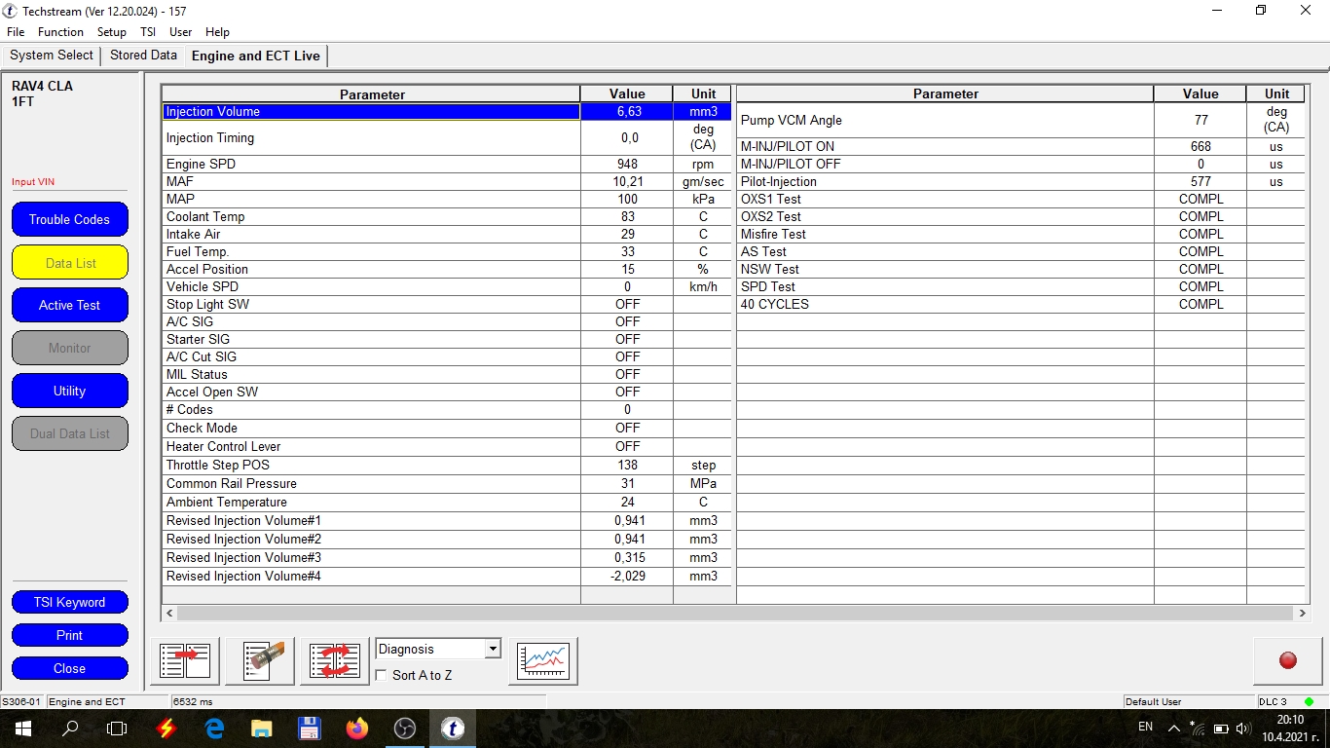
Task: Select the Misfire Test row
Action: tap(1020, 234)
